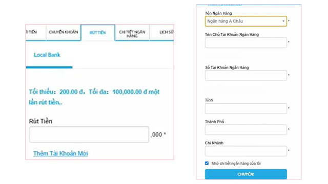Click the partially visible Tiền tab at left
Image resolution: width=328 pixels, height=184 pixels.
[x=32, y=32]
